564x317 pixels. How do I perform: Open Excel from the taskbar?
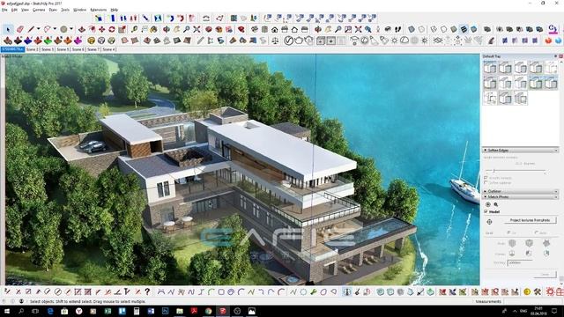click(108, 311)
